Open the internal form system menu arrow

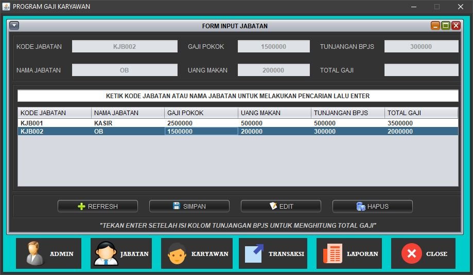(x=14, y=26)
